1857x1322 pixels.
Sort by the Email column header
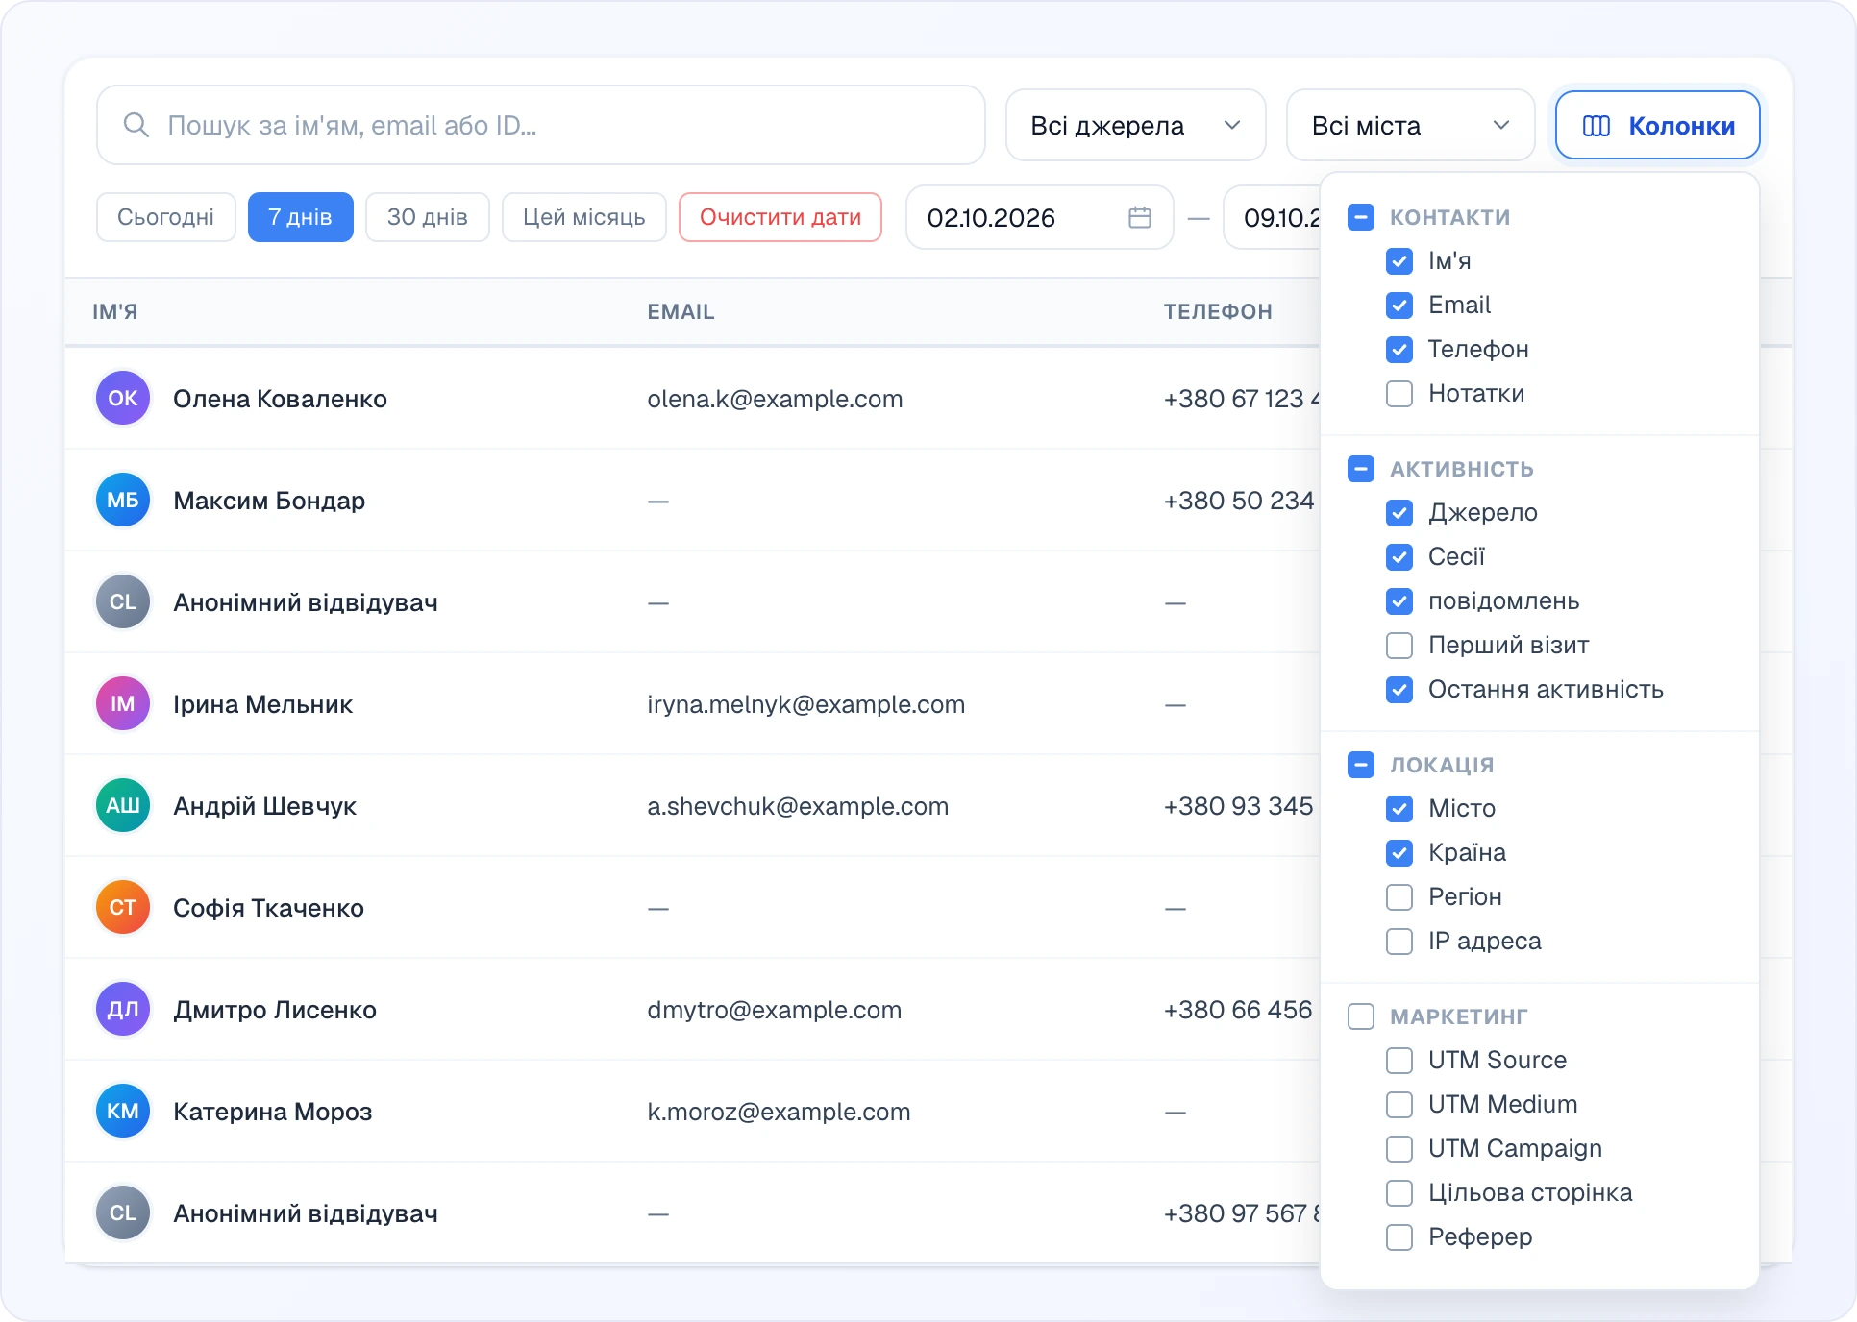point(681,311)
